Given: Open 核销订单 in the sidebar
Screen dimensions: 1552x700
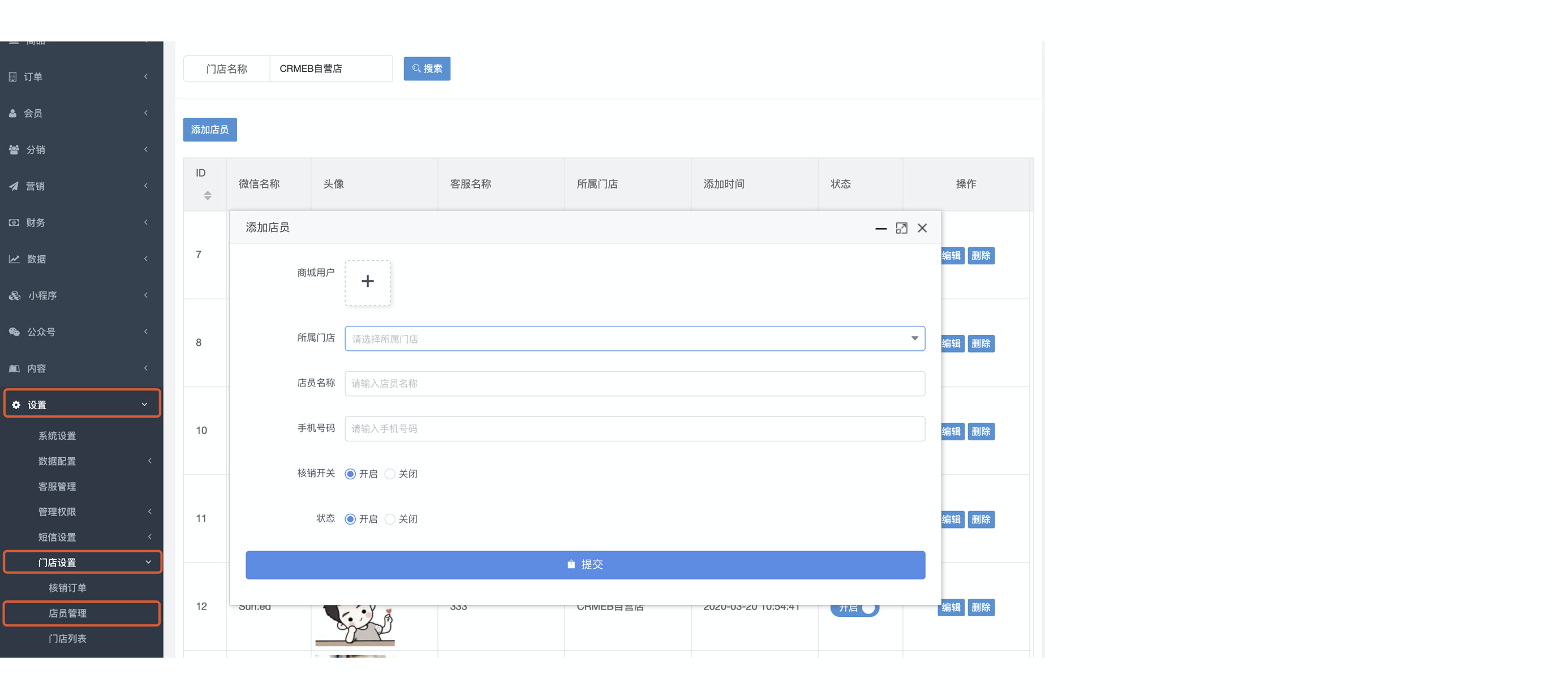Looking at the screenshot, I should [67, 587].
